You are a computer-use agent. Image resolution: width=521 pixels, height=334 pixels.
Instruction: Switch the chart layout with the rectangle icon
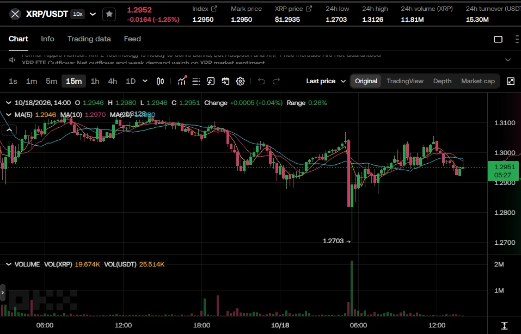[x=498, y=39]
